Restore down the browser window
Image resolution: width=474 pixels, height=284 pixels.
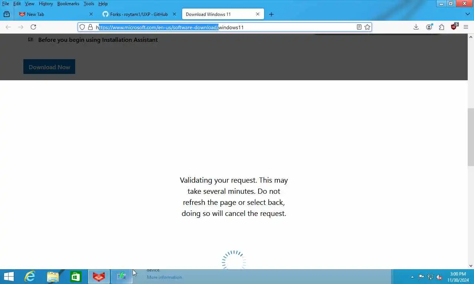tap(451, 4)
